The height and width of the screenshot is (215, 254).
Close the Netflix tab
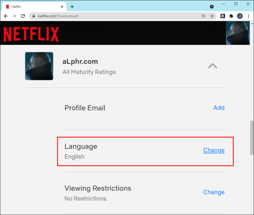tap(62, 7)
